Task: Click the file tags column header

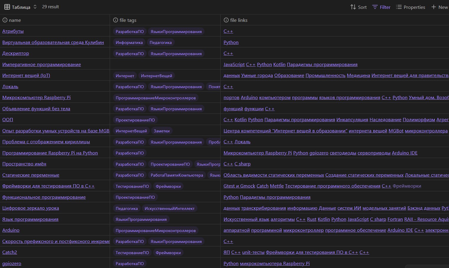Action: [128, 20]
